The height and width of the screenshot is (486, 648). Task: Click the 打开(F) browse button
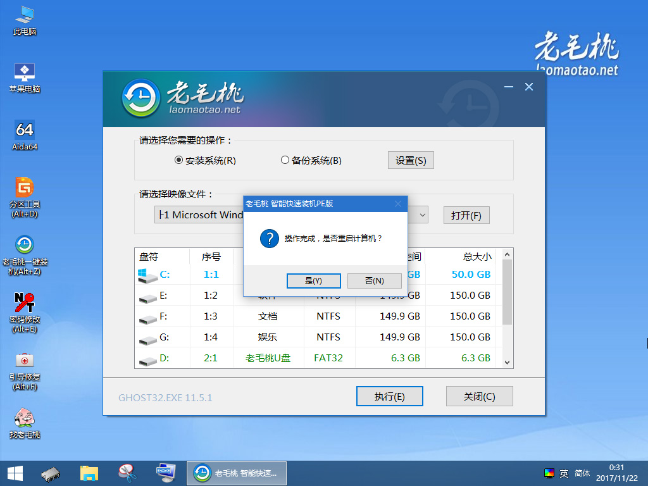[x=466, y=215]
